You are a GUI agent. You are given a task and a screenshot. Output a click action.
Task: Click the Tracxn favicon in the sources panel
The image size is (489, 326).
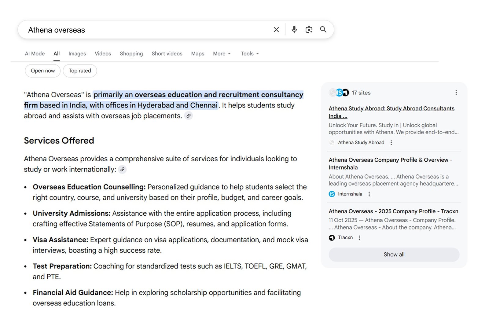[331, 237]
